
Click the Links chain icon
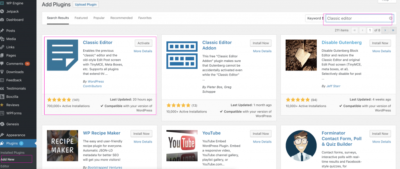2,47
